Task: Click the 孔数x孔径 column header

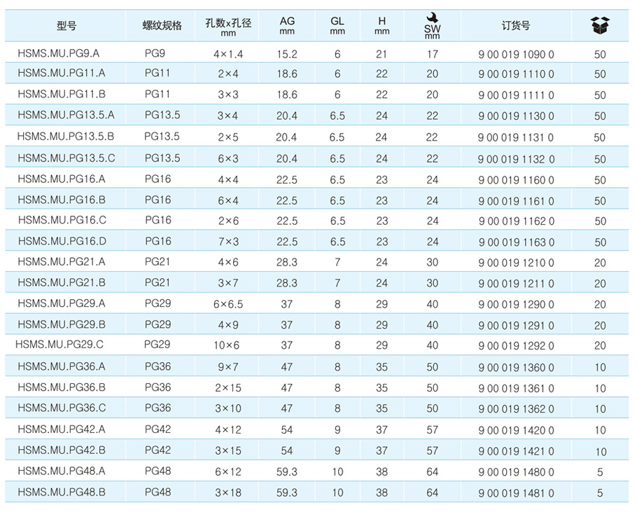Action: click(228, 27)
